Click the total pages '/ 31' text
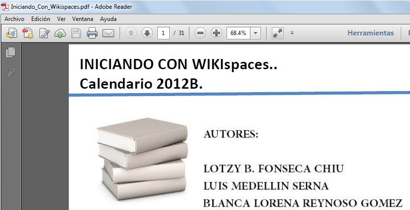The height and width of the screenshot is (210, 410). tap(179, 33)
